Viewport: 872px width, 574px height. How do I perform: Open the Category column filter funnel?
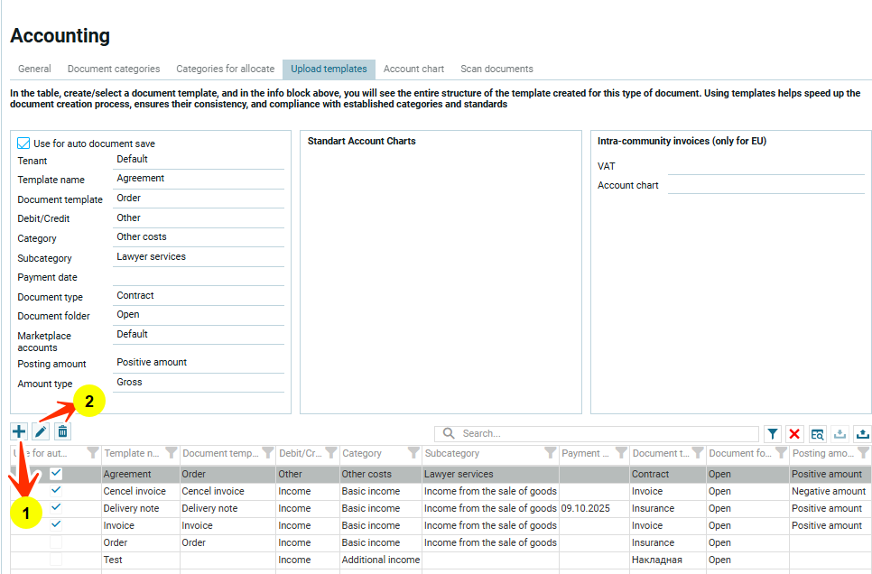pyautogui.click(x=413, y=453)
